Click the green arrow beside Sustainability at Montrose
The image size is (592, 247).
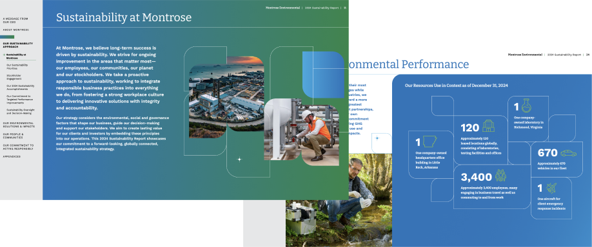(4, 55)
